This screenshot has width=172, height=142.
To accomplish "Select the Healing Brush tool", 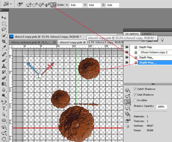I will click(4, 54).
